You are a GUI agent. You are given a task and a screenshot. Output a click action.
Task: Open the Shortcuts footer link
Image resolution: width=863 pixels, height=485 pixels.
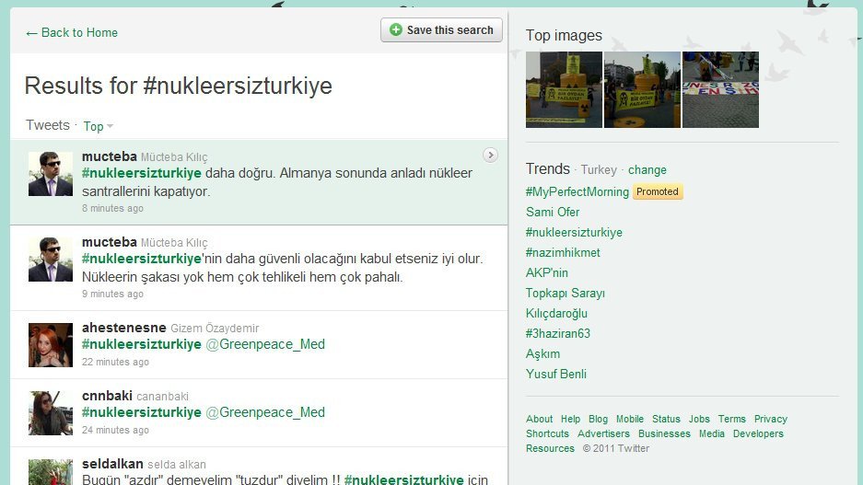548,433
